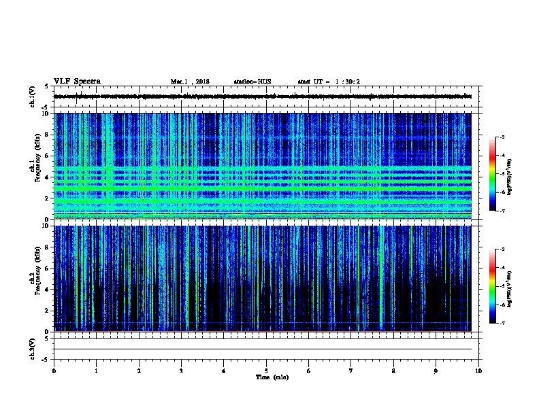Select the ch.1 "Frequency (kHz)" axis label
The image size is (539, 416).
click(x=37, y=158)
